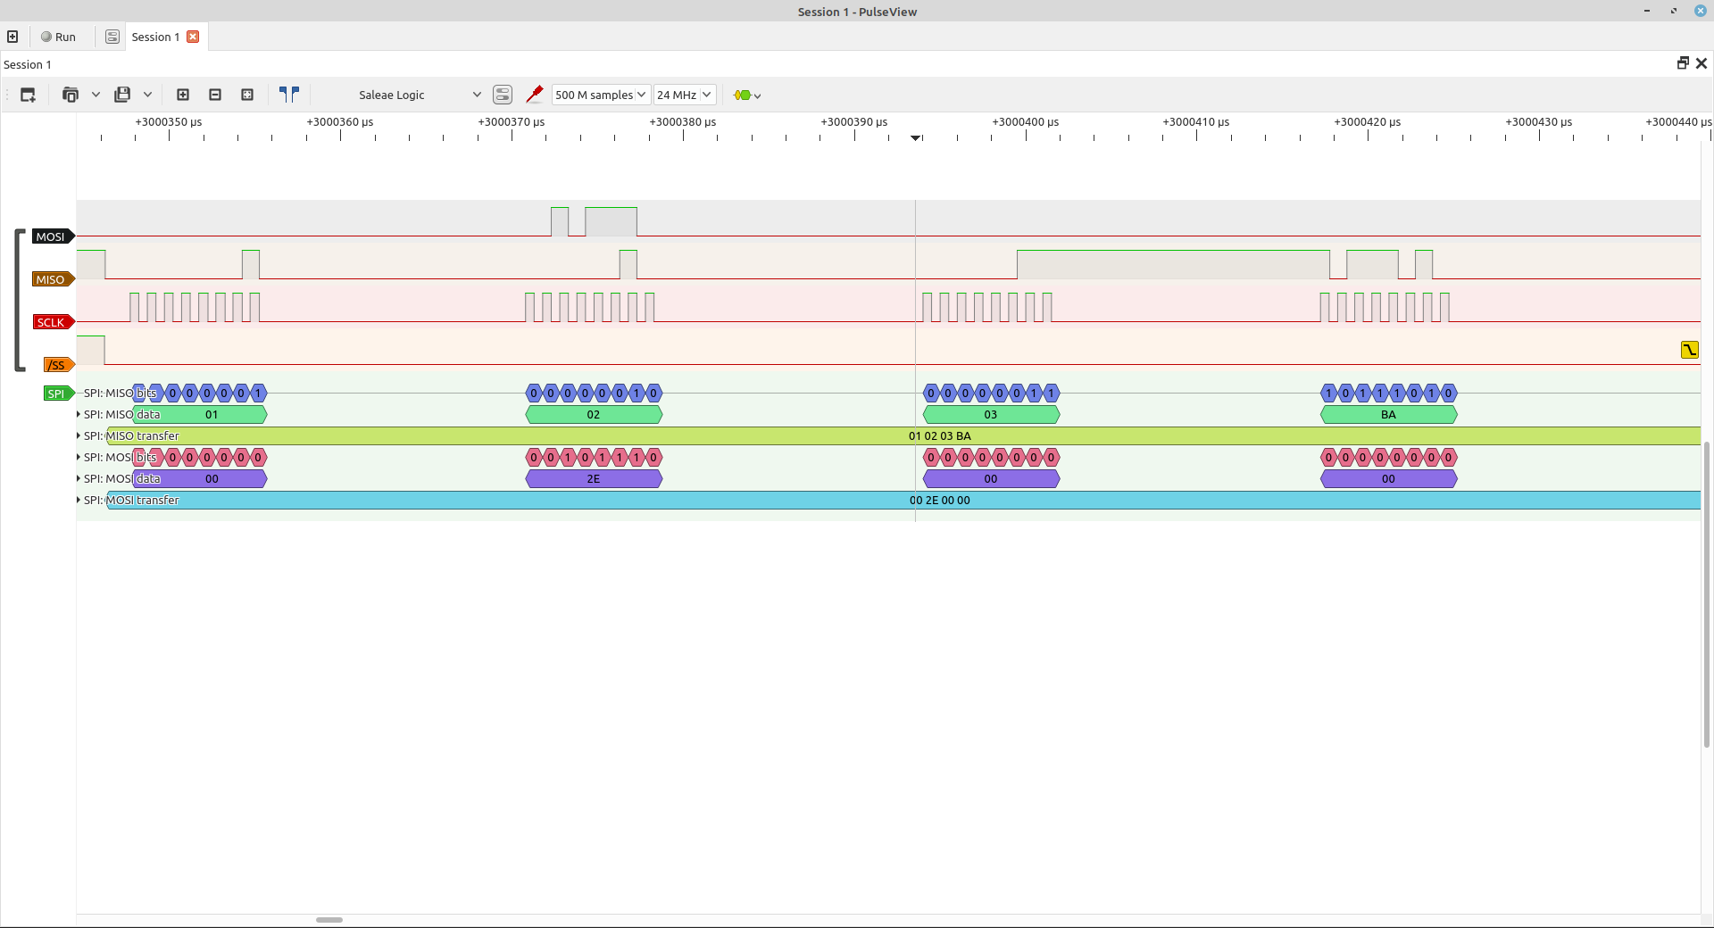The width and height of the screenshot is (1714, 928).
Task: Click the session list icon next to Run
Action: 112,37
